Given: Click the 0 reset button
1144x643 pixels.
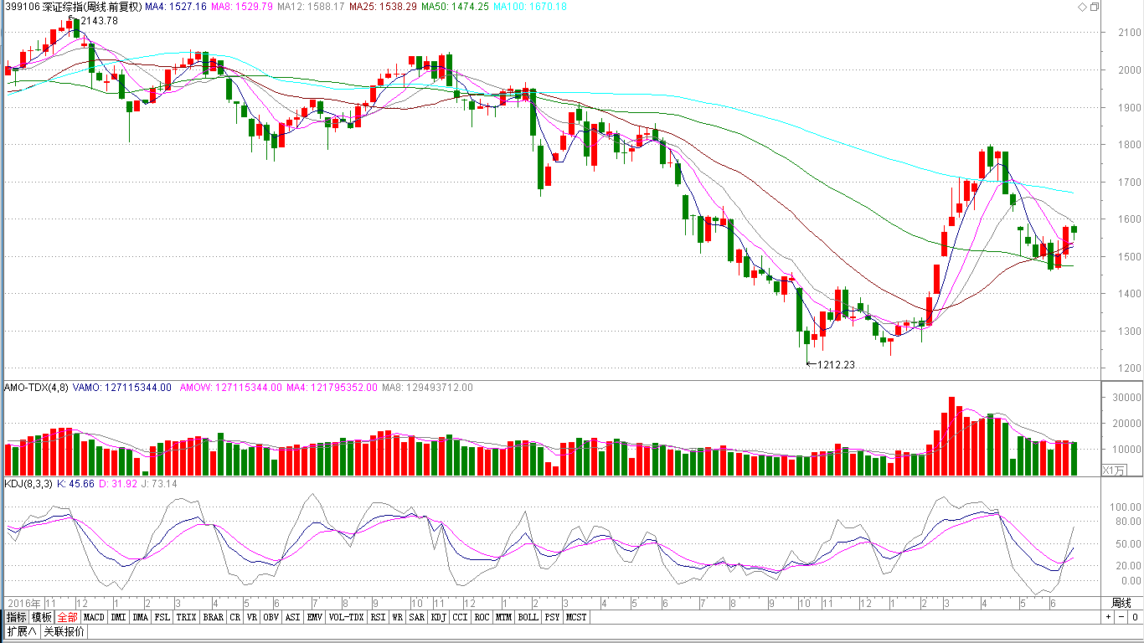Looking at the screenshot, I should click(x=1135, y=617).
